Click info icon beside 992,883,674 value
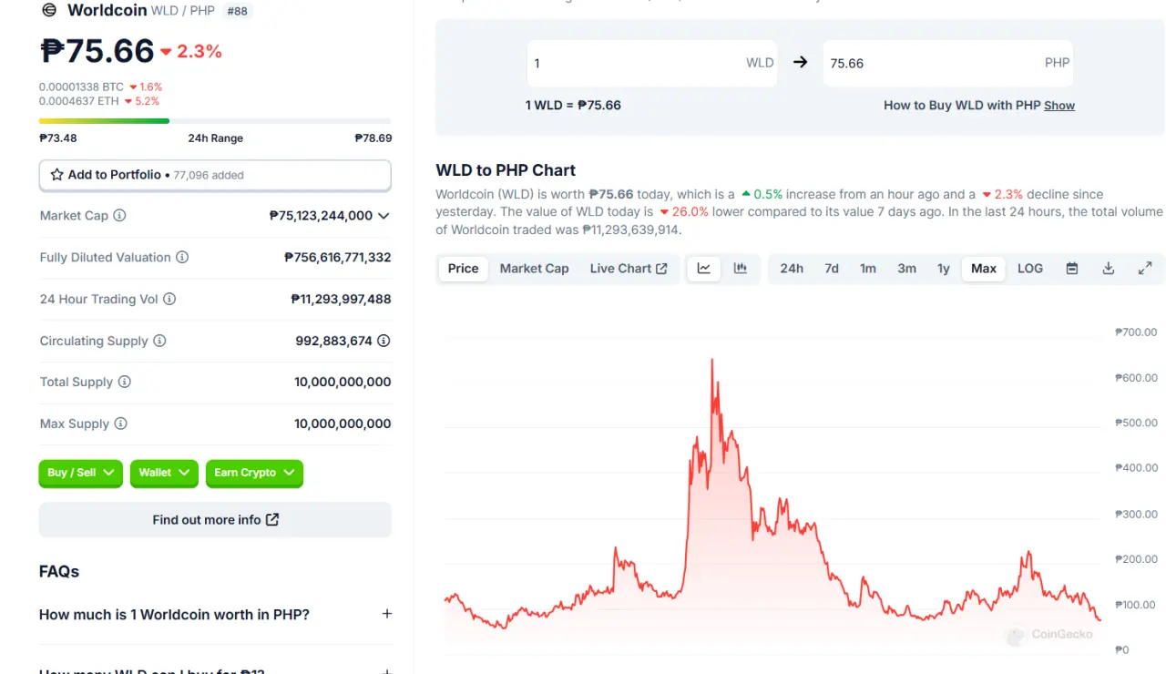 [384, 341]
